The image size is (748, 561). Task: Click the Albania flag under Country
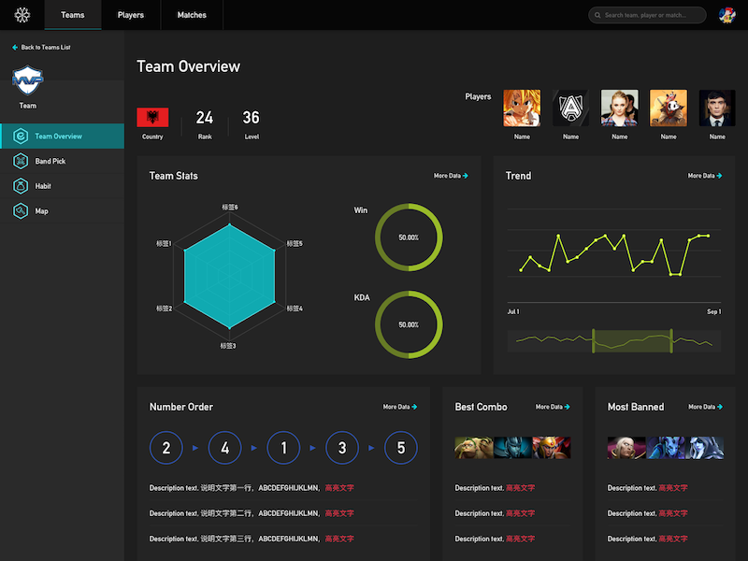(152, 116)
